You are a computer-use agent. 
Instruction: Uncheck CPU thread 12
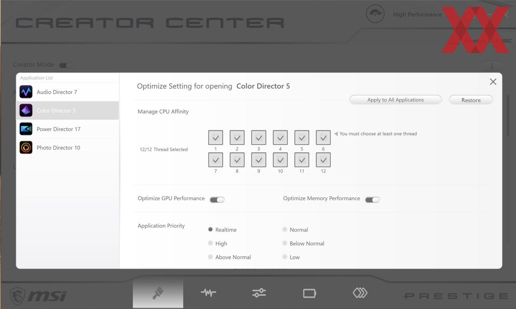[x=323, y=160]
